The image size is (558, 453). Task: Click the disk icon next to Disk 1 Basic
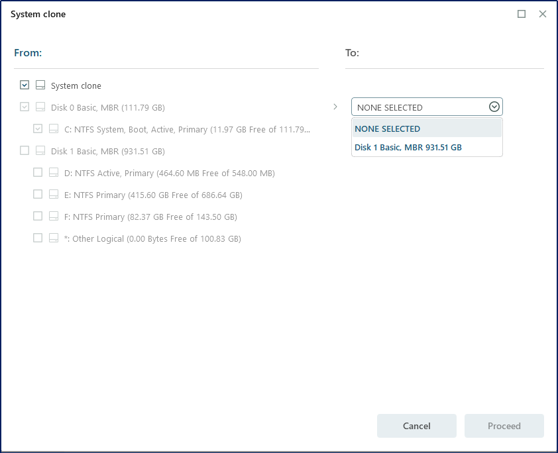coord(40,150)
